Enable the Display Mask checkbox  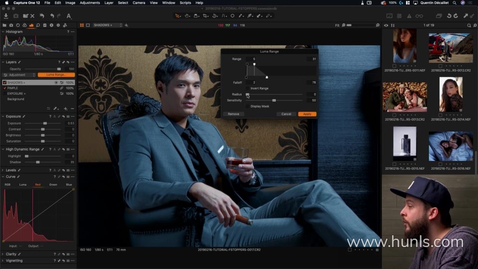(248, 106)
